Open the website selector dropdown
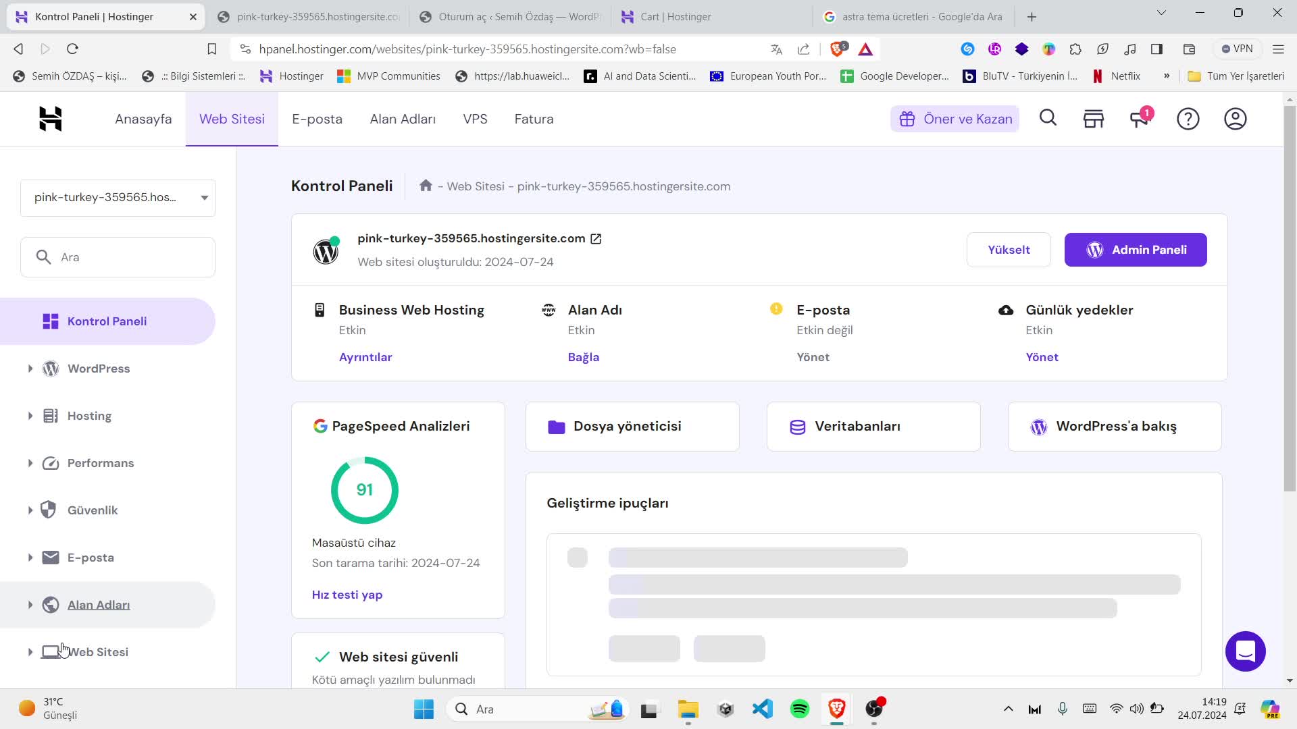Image resolution: width=1297 pixels, height=729 pixels. (x=118, y=198)
